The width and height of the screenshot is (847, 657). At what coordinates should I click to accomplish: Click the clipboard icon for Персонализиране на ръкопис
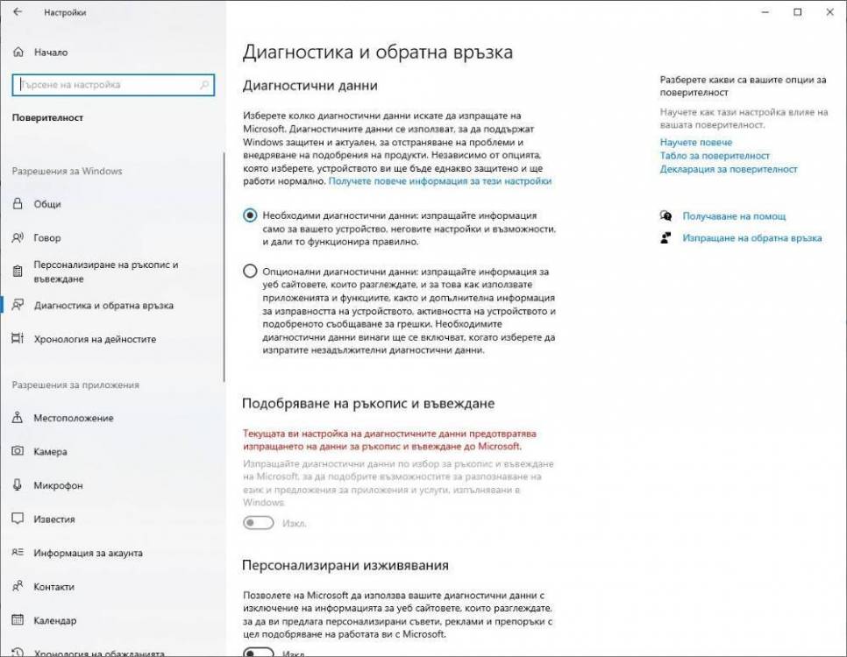(18, 272)
